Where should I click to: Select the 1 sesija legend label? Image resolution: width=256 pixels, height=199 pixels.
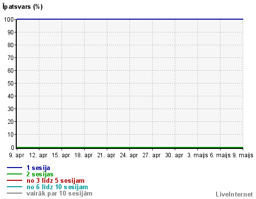pos(38,168)
